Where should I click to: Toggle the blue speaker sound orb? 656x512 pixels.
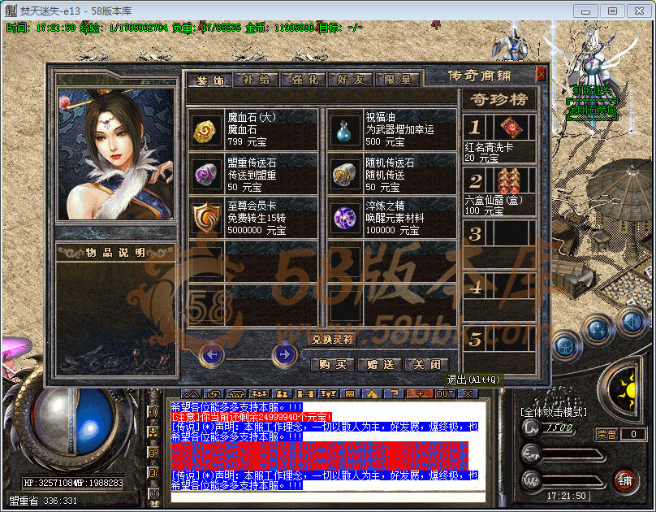(632, 322)
